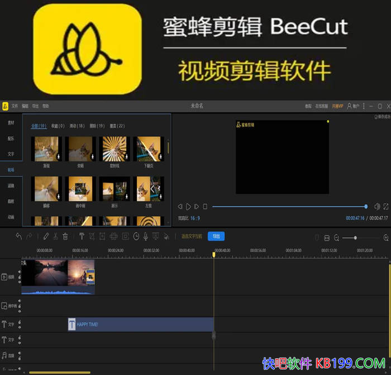
Task: Toggle fullscreen preview mode
Action: [385, 206]
